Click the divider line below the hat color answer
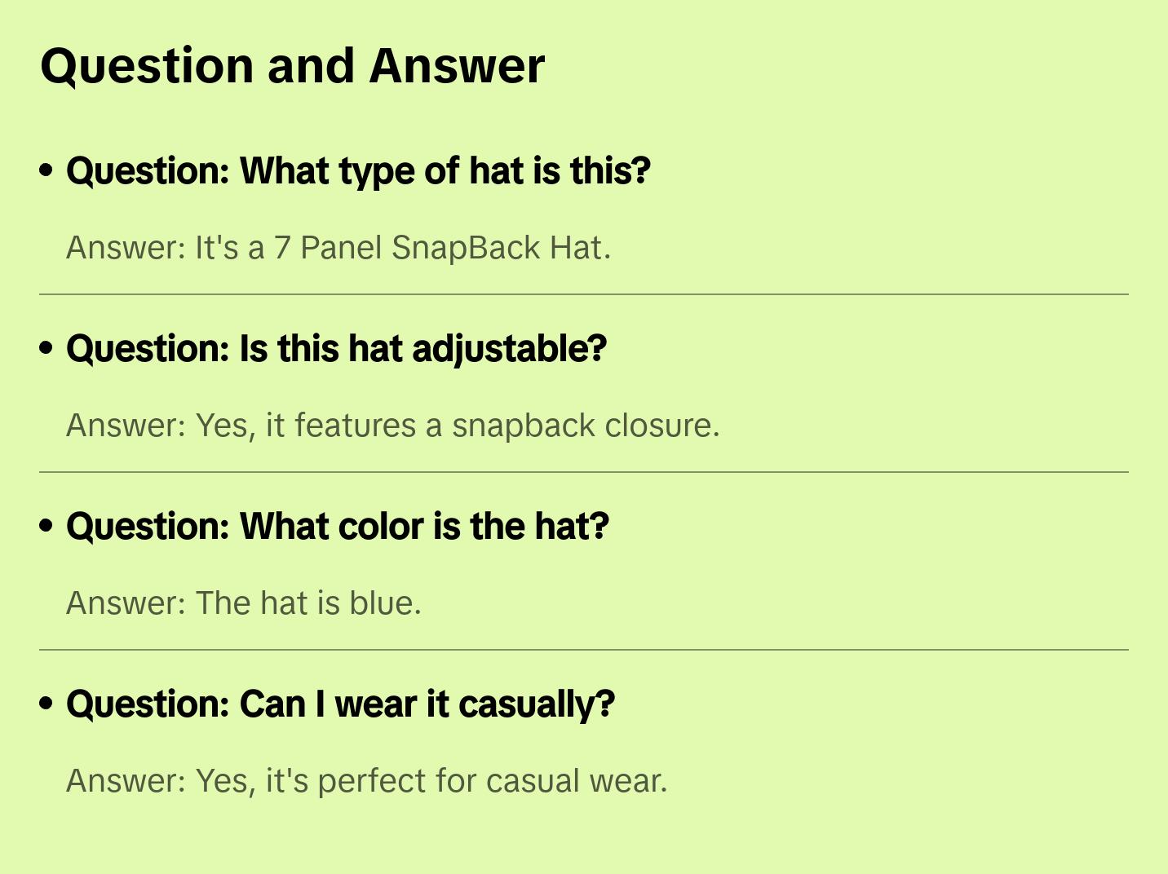Image resolution: width=1168 pixels, height=874 pixels. pyautogui.click(x=584, y=650)
